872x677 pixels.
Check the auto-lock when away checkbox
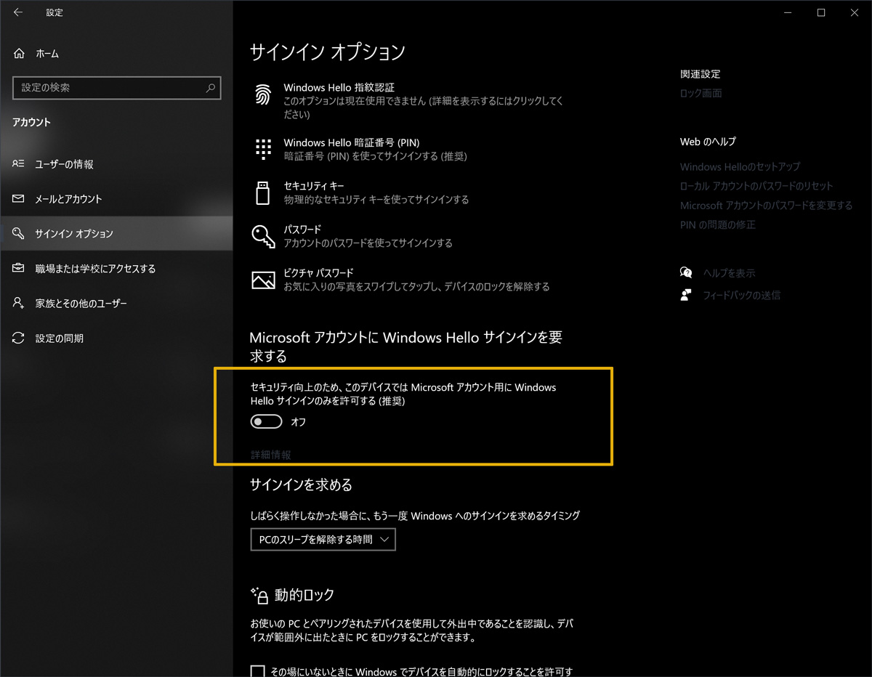[x=257, y=672]
